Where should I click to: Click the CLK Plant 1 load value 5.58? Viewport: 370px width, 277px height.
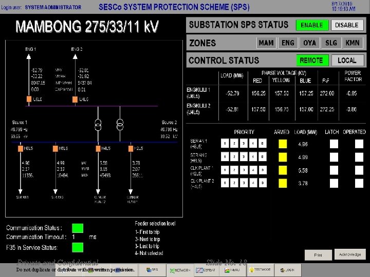(303, 170)
